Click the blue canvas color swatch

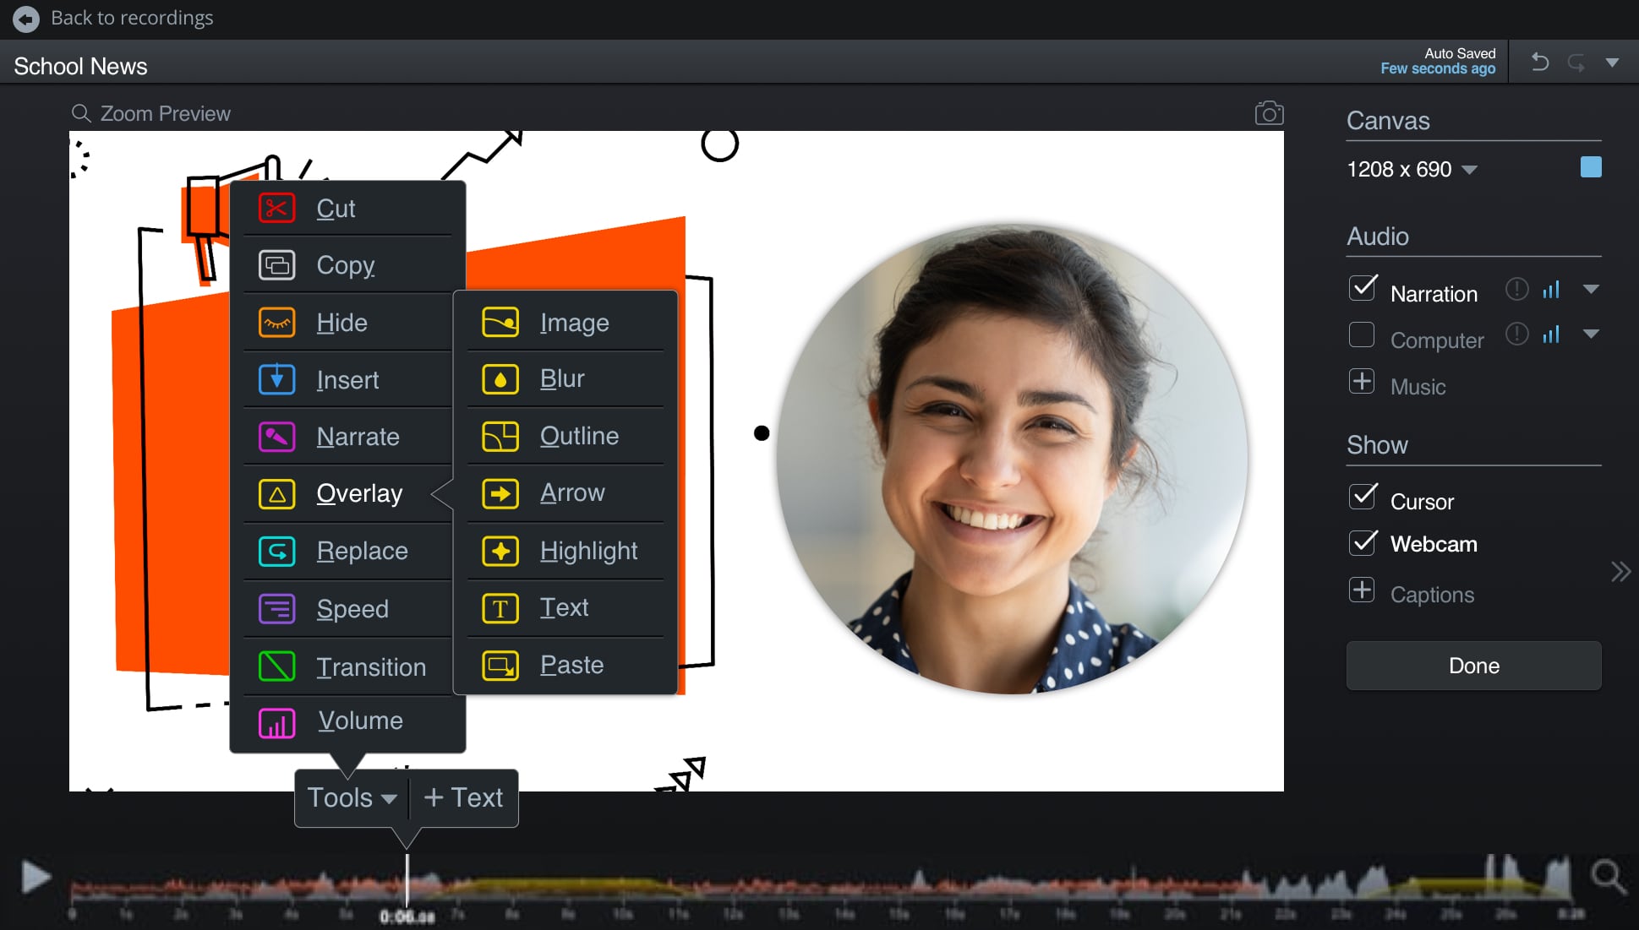[1590, 167]
